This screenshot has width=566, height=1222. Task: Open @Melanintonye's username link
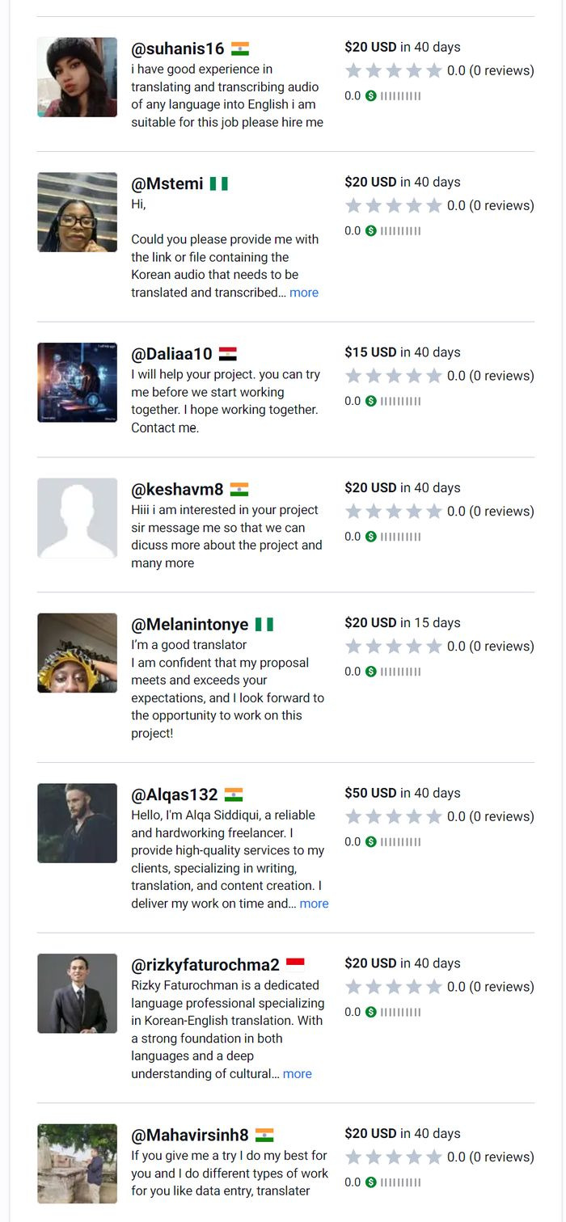[189, 625]
